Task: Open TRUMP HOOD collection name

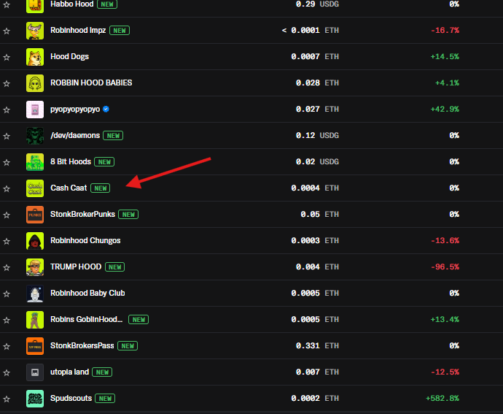Action: (76, 267)
